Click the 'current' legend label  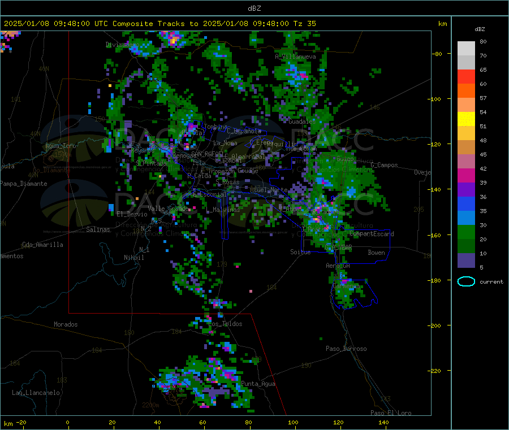click(491, 282)
